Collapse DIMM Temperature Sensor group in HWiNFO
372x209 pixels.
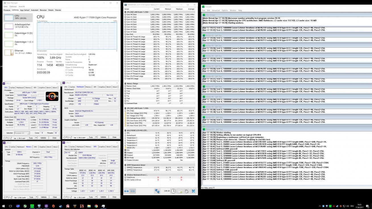pos(126,165)
